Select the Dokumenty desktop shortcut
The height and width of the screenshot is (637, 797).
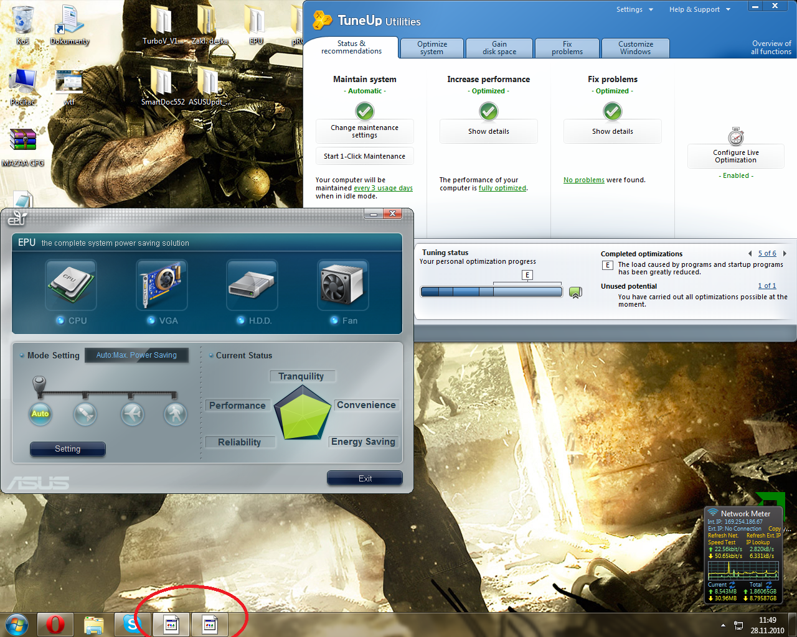(69, 26)
